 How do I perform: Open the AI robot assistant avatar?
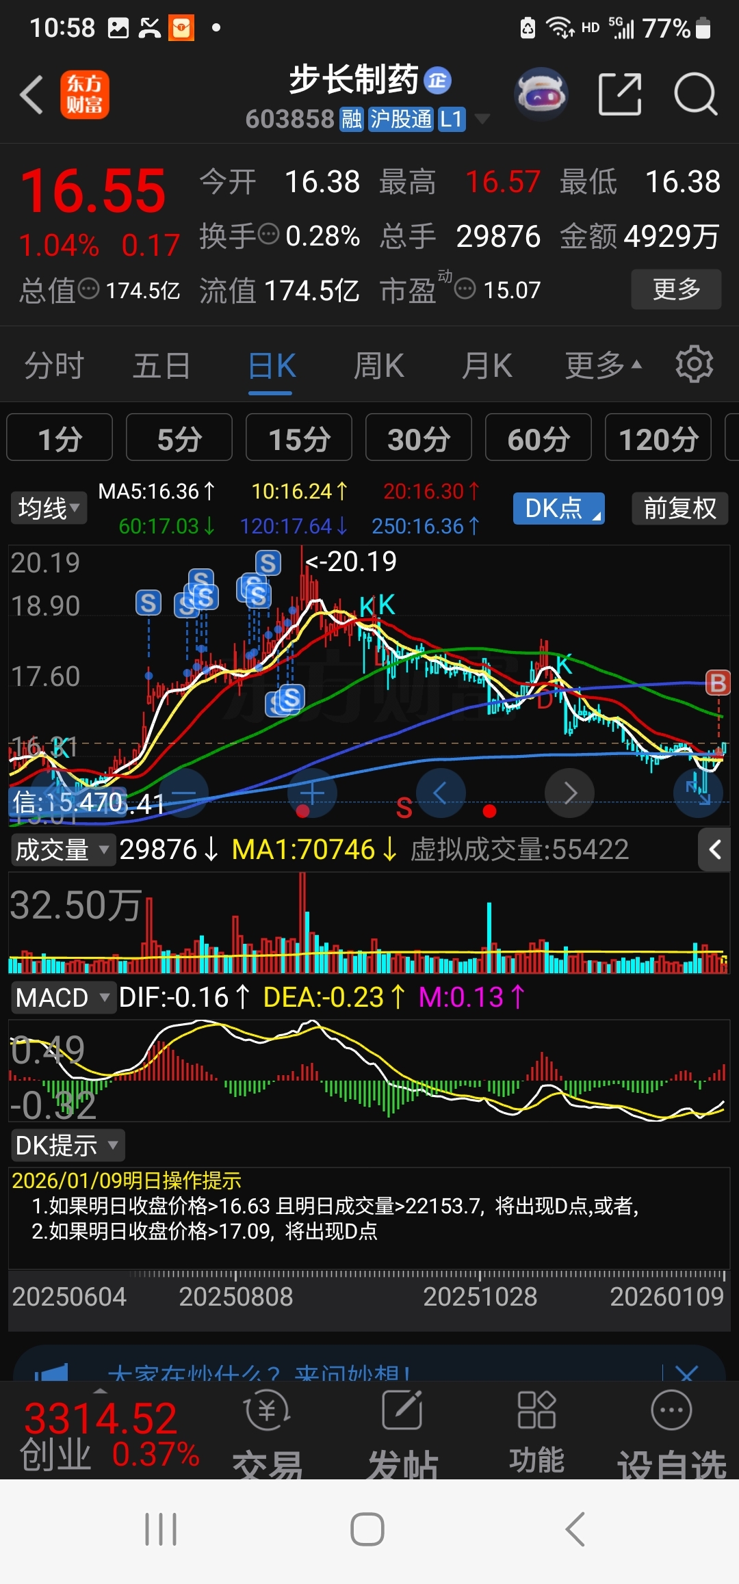click(541, 94)
